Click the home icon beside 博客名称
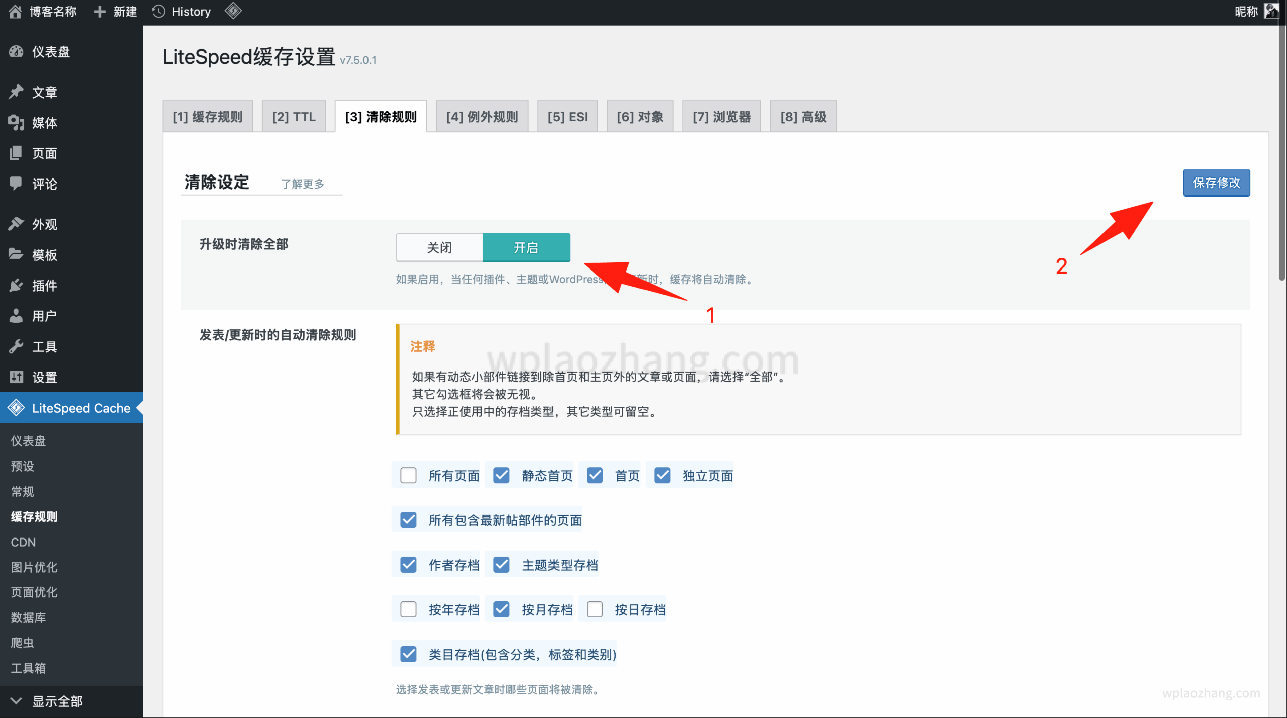 tap(15, 11)
